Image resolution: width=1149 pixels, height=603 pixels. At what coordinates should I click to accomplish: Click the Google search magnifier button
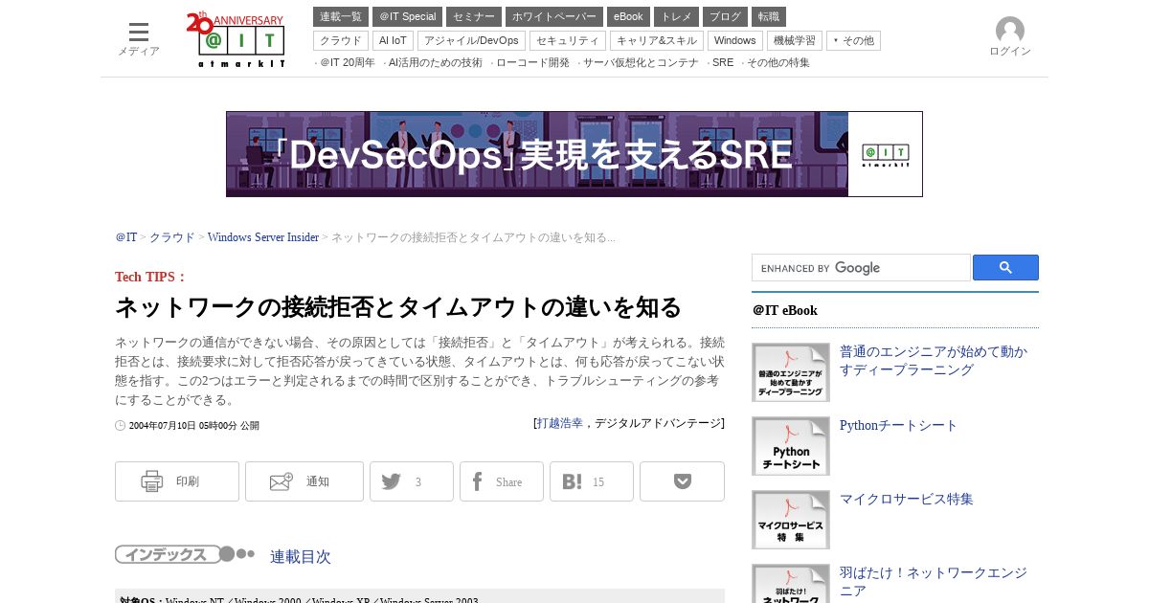pyautogui.click(x=1005, y=268)
